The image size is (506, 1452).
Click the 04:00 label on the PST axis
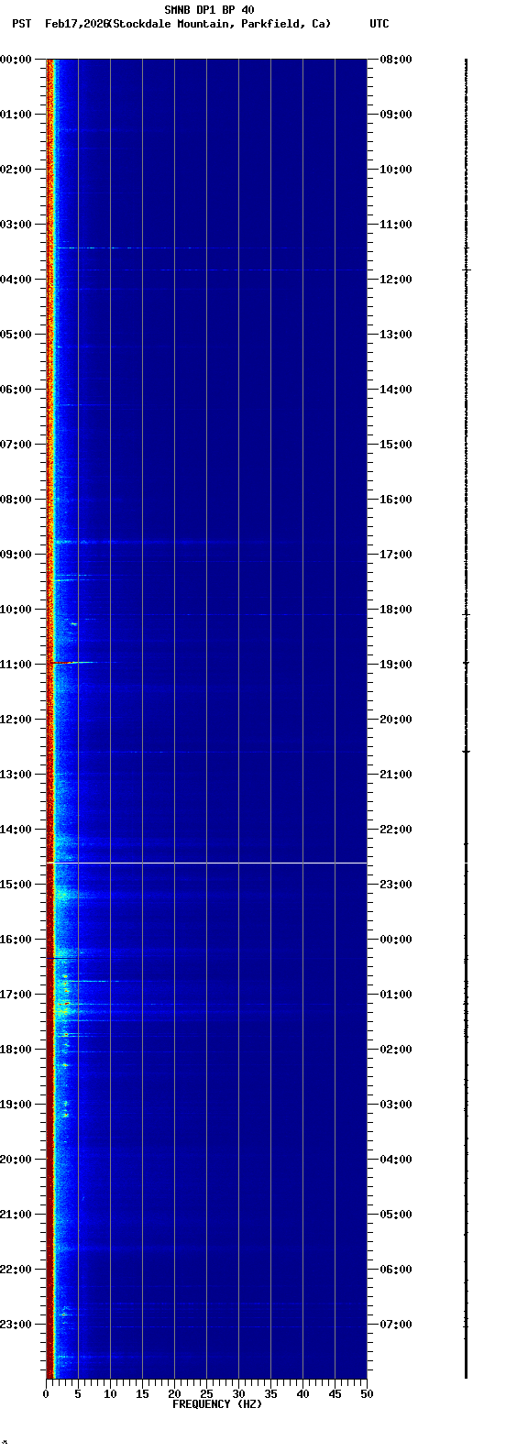[x=16, y=280]
